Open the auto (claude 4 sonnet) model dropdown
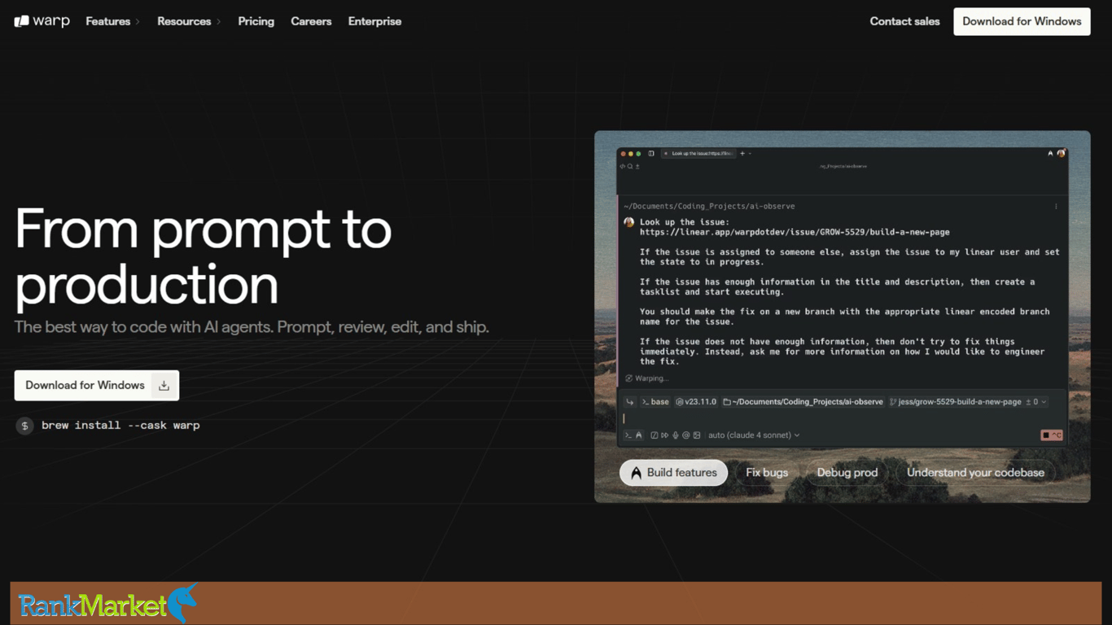The height and width of the screenshot is (625, 1112). pyautogui.click(x=754, y=435)
